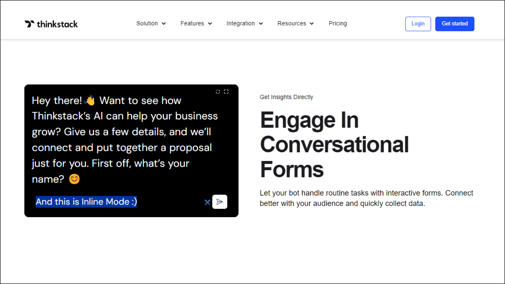Toggle the X close button in chat input

coord(207,201)
